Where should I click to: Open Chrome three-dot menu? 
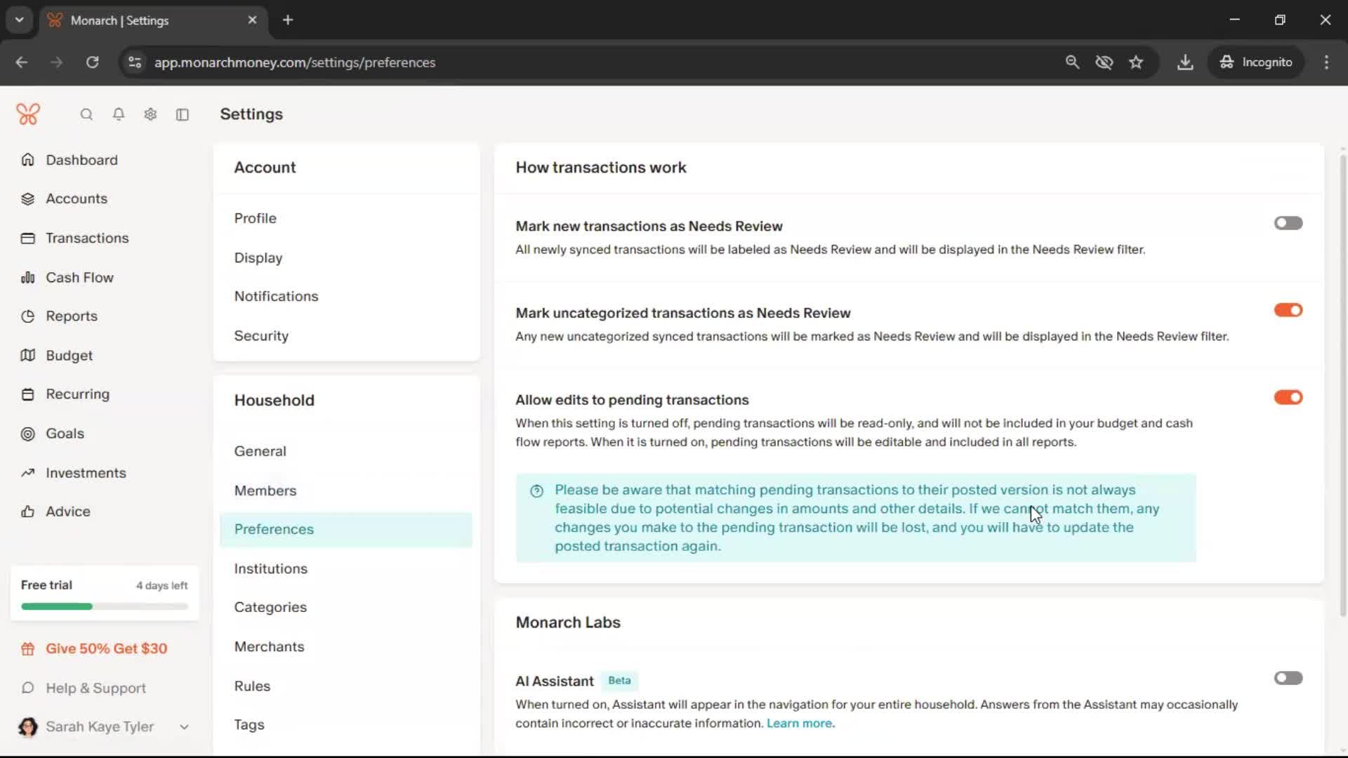[x=1326, y=62]
